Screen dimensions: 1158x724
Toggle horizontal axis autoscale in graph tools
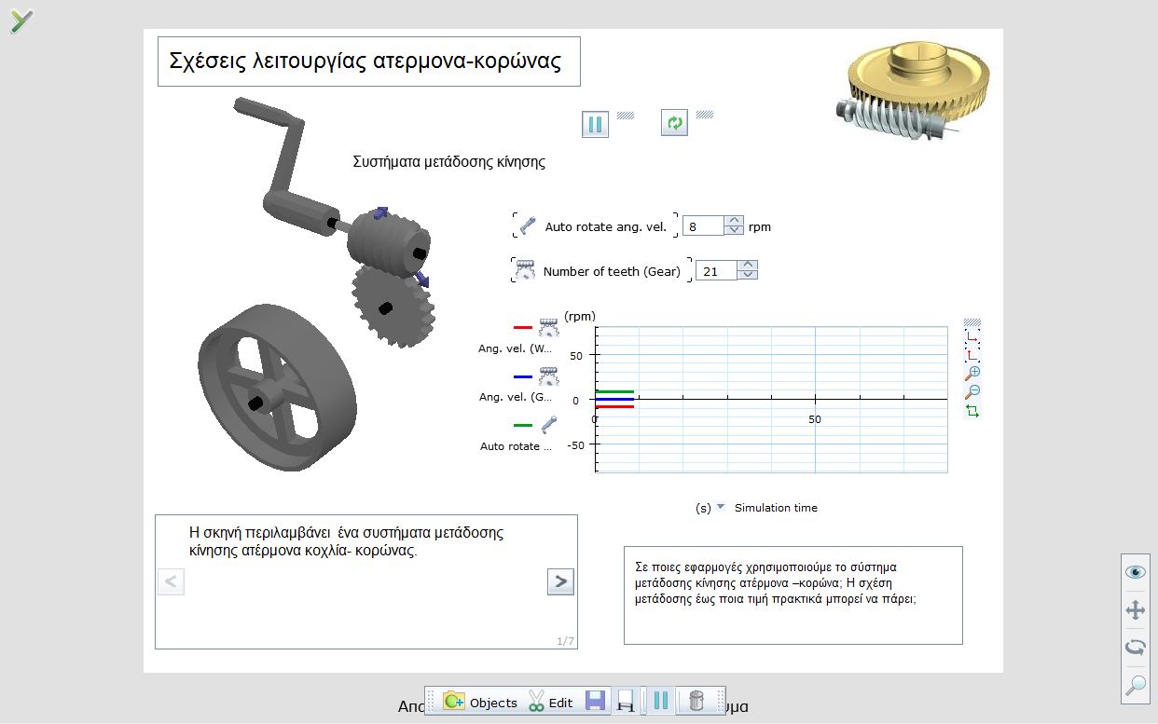(972, 336)
